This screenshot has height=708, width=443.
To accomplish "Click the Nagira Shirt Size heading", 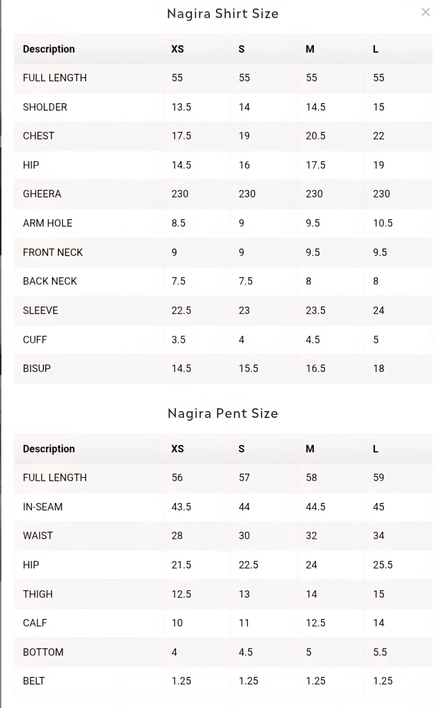I will [x=223, y=14].
